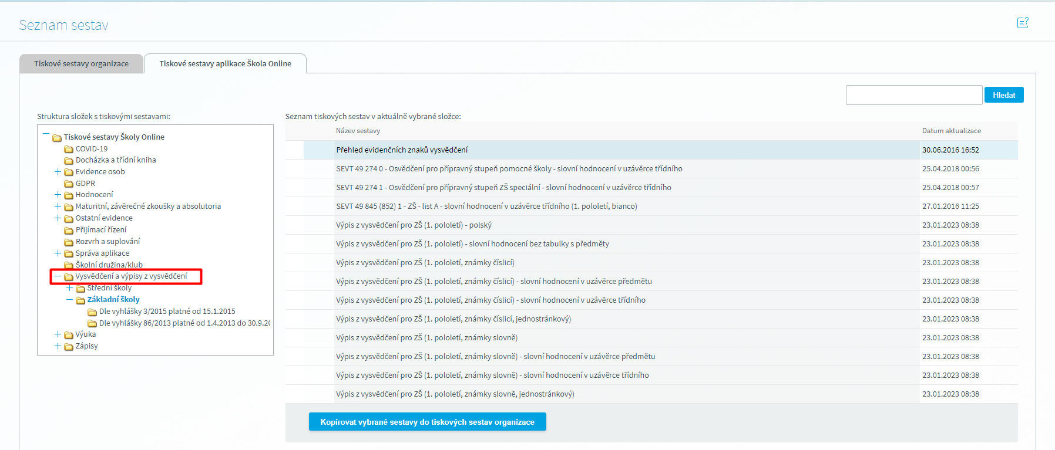Expand the Zápisy folder
1055x450 pixels.
(58, 346)
